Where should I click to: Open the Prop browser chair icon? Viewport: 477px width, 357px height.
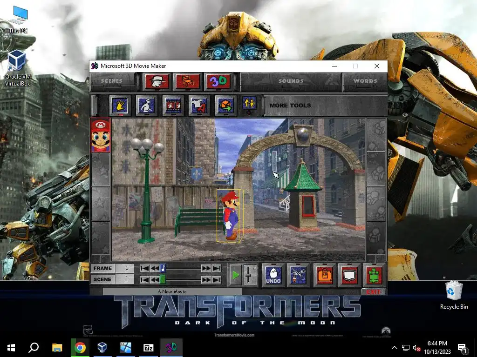coord(187,81)
